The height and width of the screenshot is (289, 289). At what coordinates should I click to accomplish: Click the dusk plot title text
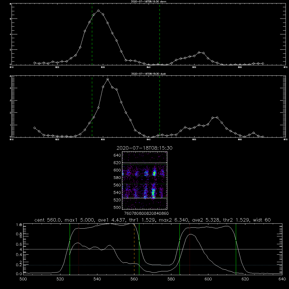[149, 73]
